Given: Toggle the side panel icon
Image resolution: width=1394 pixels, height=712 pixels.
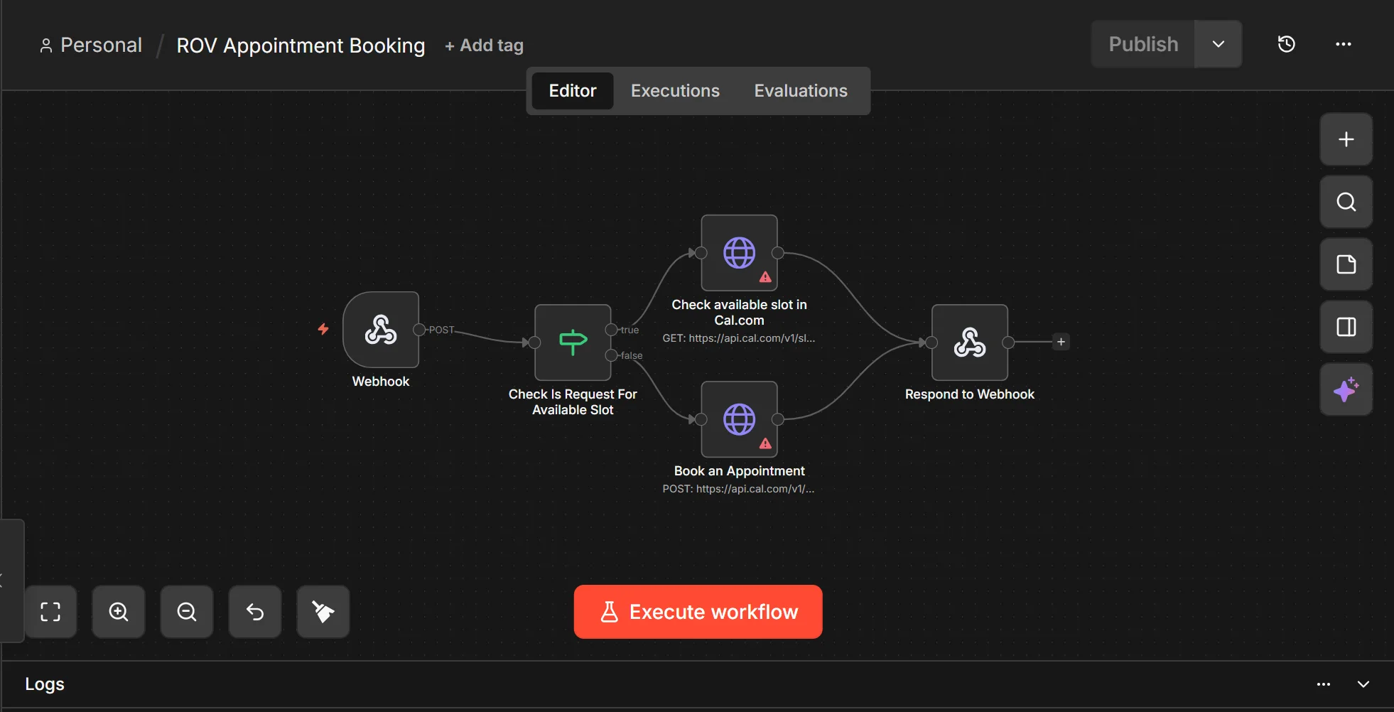Looking at the screenshot, I should 1345,327.
